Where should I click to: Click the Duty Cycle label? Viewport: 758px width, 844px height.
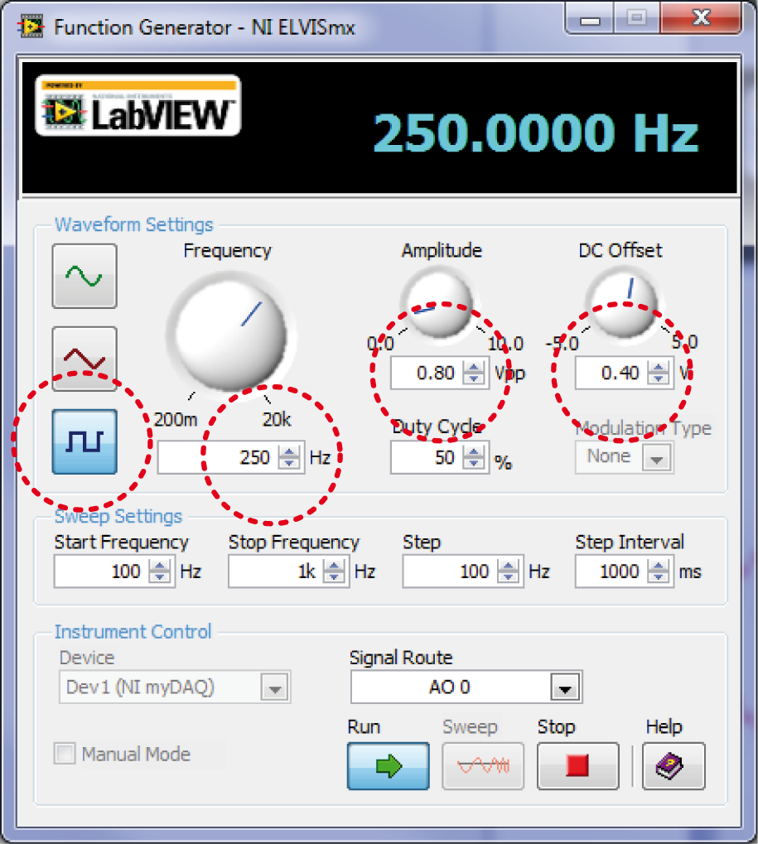pyautogui.click(x=437, y=427)
